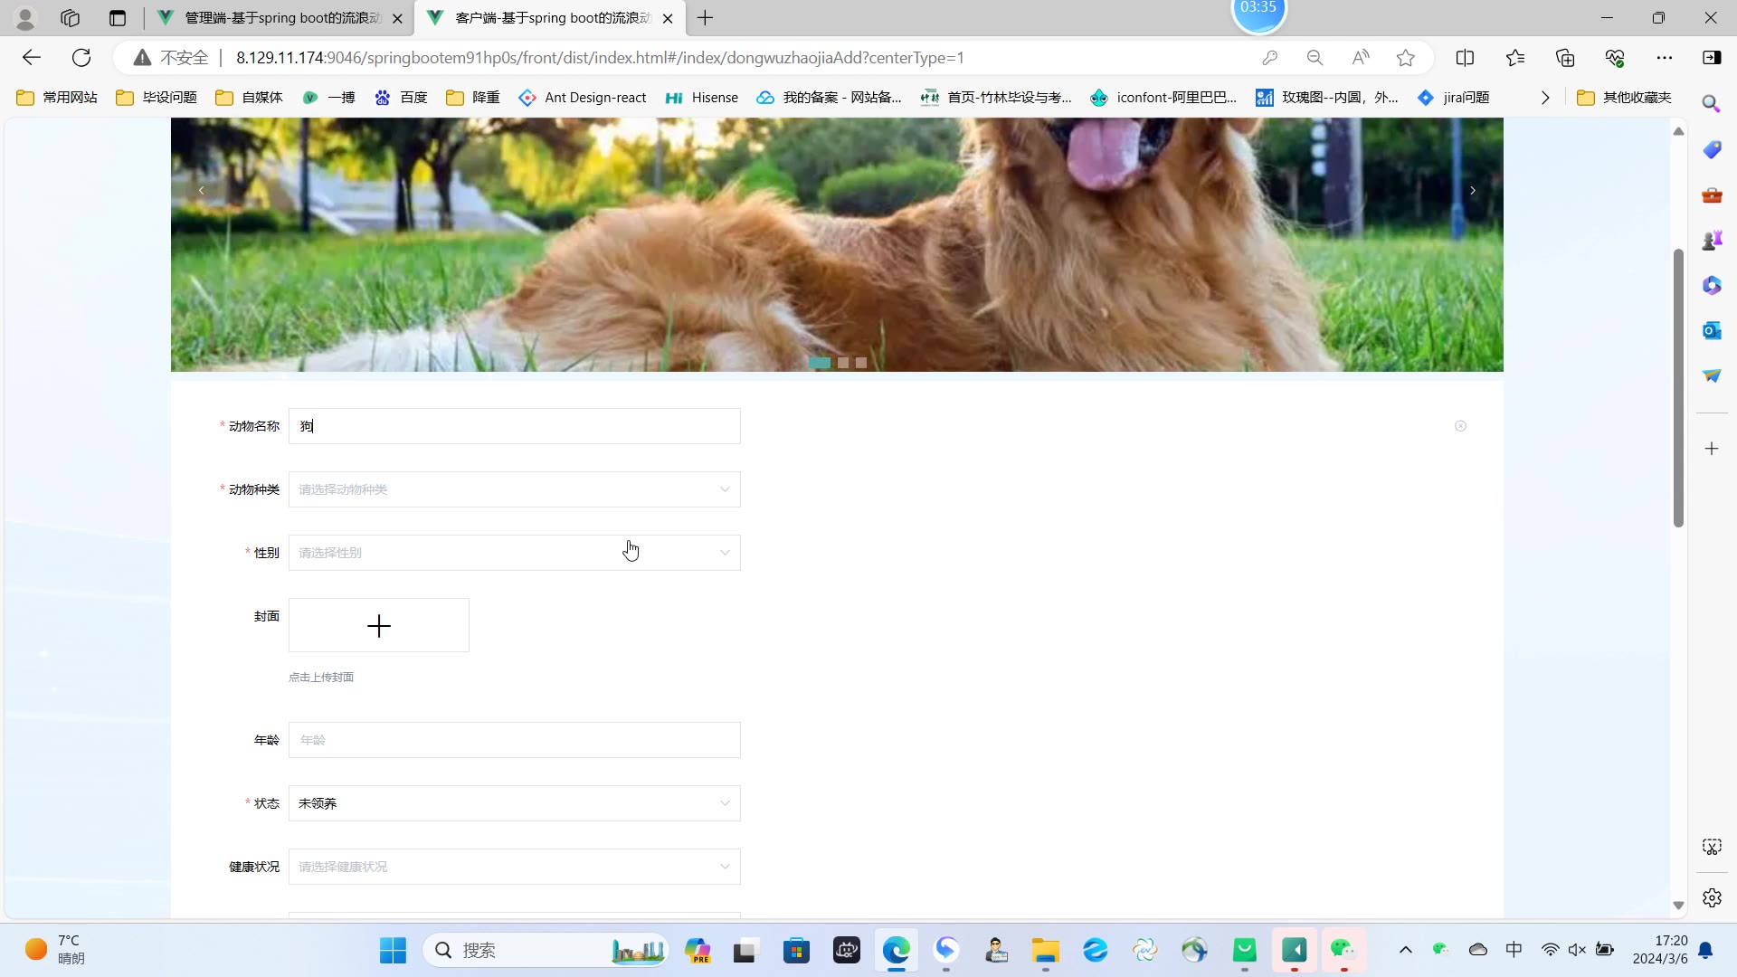This screenshot has height=977, width=1737.
Task: Open the Ant Design-react bookmark
Action: (583, 98)
